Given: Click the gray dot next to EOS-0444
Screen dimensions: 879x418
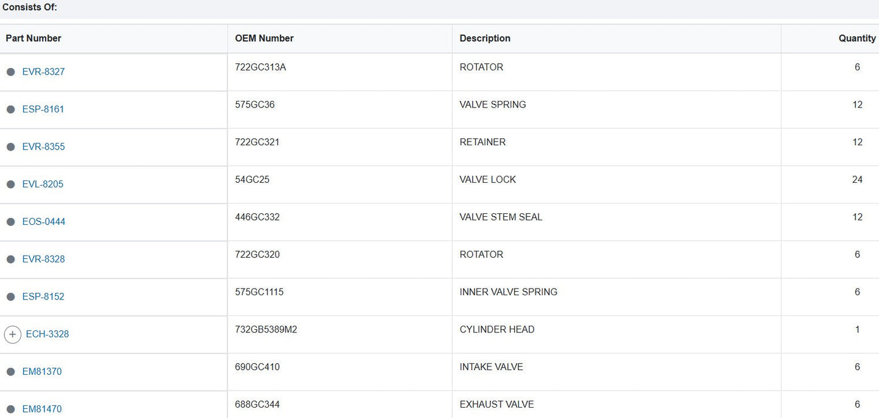Looking at the screenshot, I should [x=10, y=222].
